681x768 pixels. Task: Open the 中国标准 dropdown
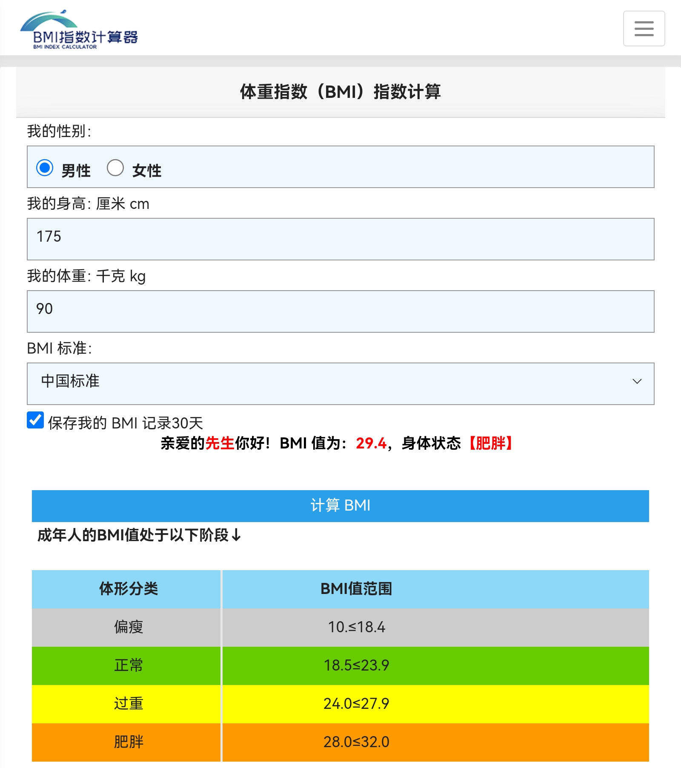340,382
